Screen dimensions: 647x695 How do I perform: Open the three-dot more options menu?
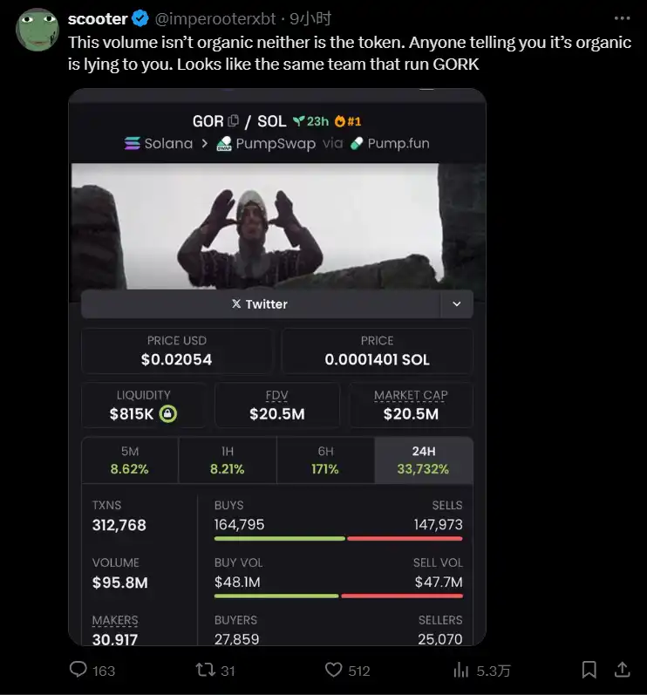tap(621, 18)
